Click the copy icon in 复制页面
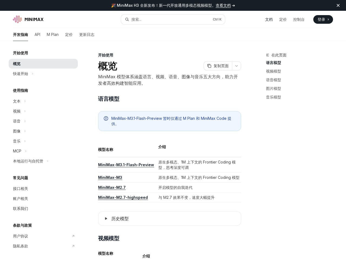 209,66
